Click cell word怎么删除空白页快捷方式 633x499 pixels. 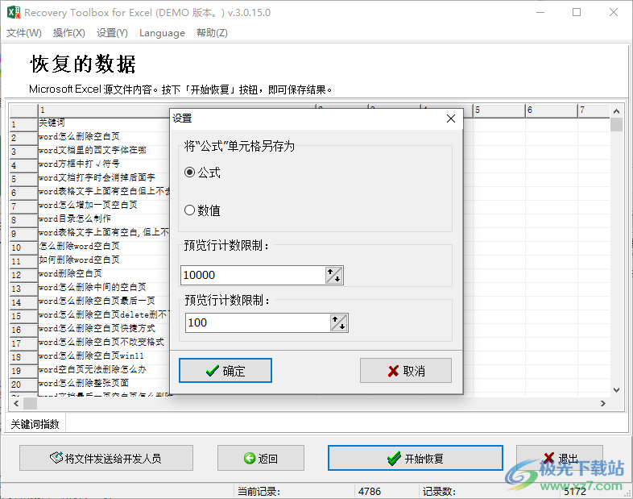pos(97,328)
